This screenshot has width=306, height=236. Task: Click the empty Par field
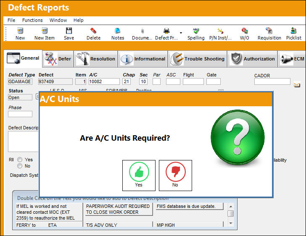156,81
